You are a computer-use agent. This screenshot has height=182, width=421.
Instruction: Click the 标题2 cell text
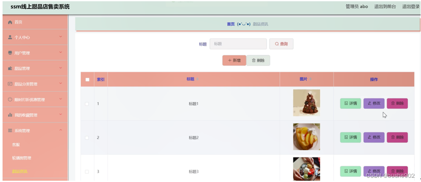click(x=194, y=138)
